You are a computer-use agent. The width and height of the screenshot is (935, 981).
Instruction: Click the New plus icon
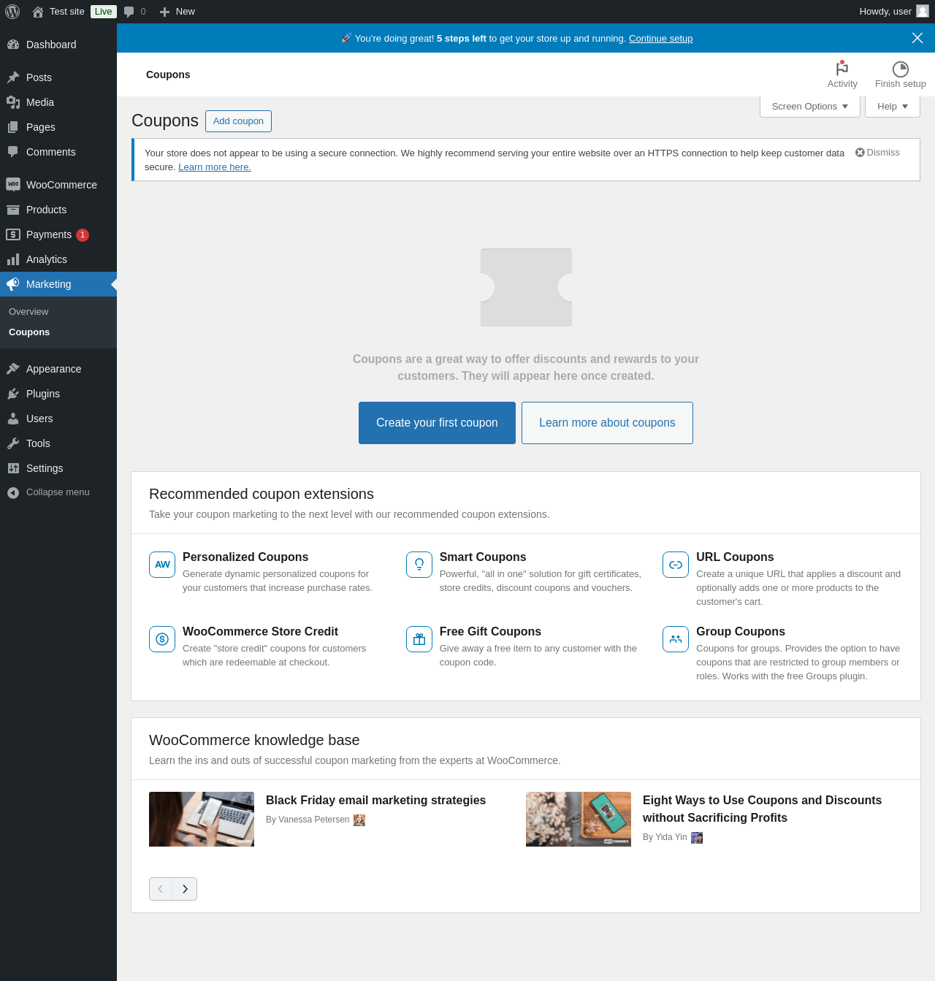[x=165, y=12]
